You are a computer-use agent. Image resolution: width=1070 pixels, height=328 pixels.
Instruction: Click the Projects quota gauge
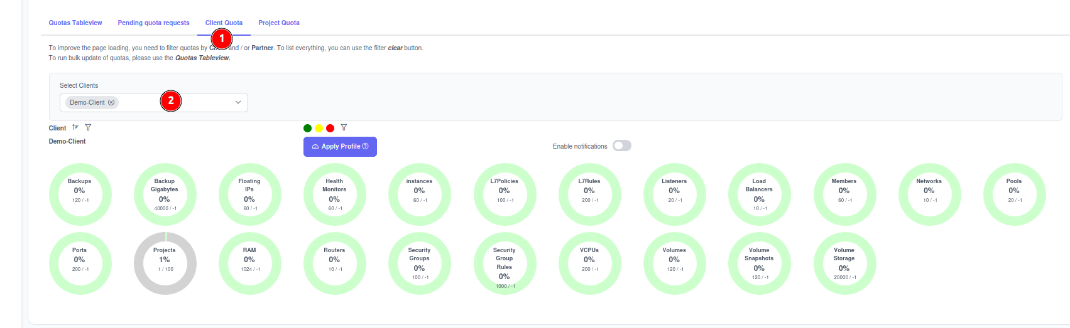(x=165, y=263)
